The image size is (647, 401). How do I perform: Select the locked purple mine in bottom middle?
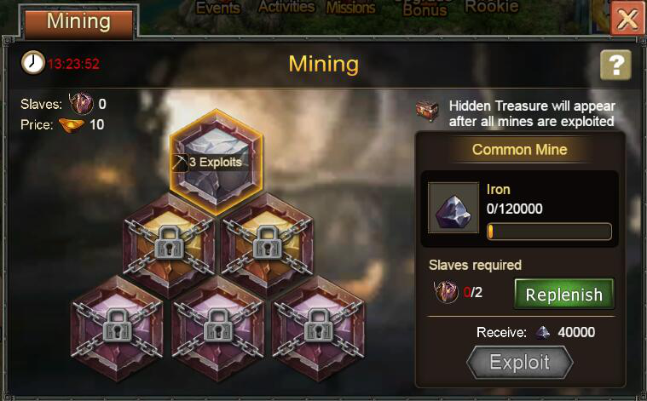(x=218, y=328)
